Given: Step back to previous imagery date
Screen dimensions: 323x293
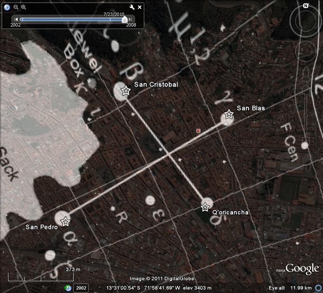Looking at the screenshot, I should [16, 19].
